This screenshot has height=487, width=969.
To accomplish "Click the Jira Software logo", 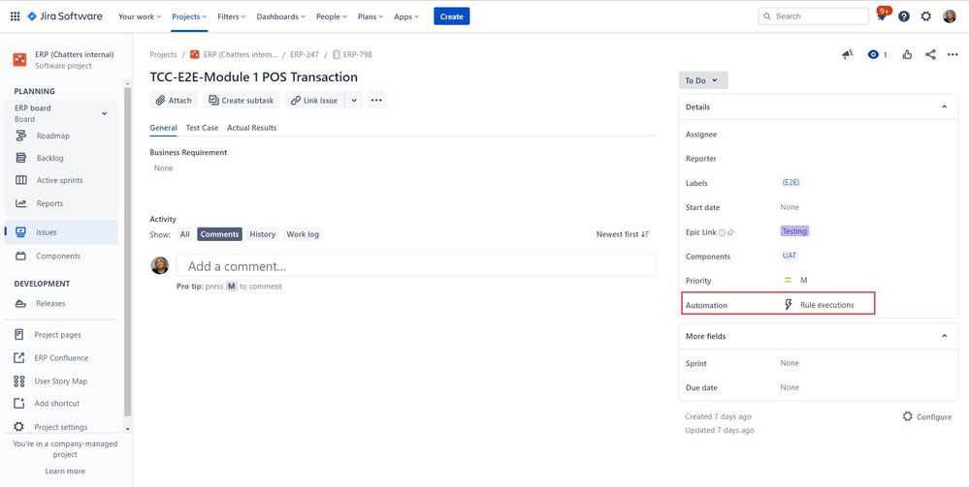I will (x=65, y=16).
